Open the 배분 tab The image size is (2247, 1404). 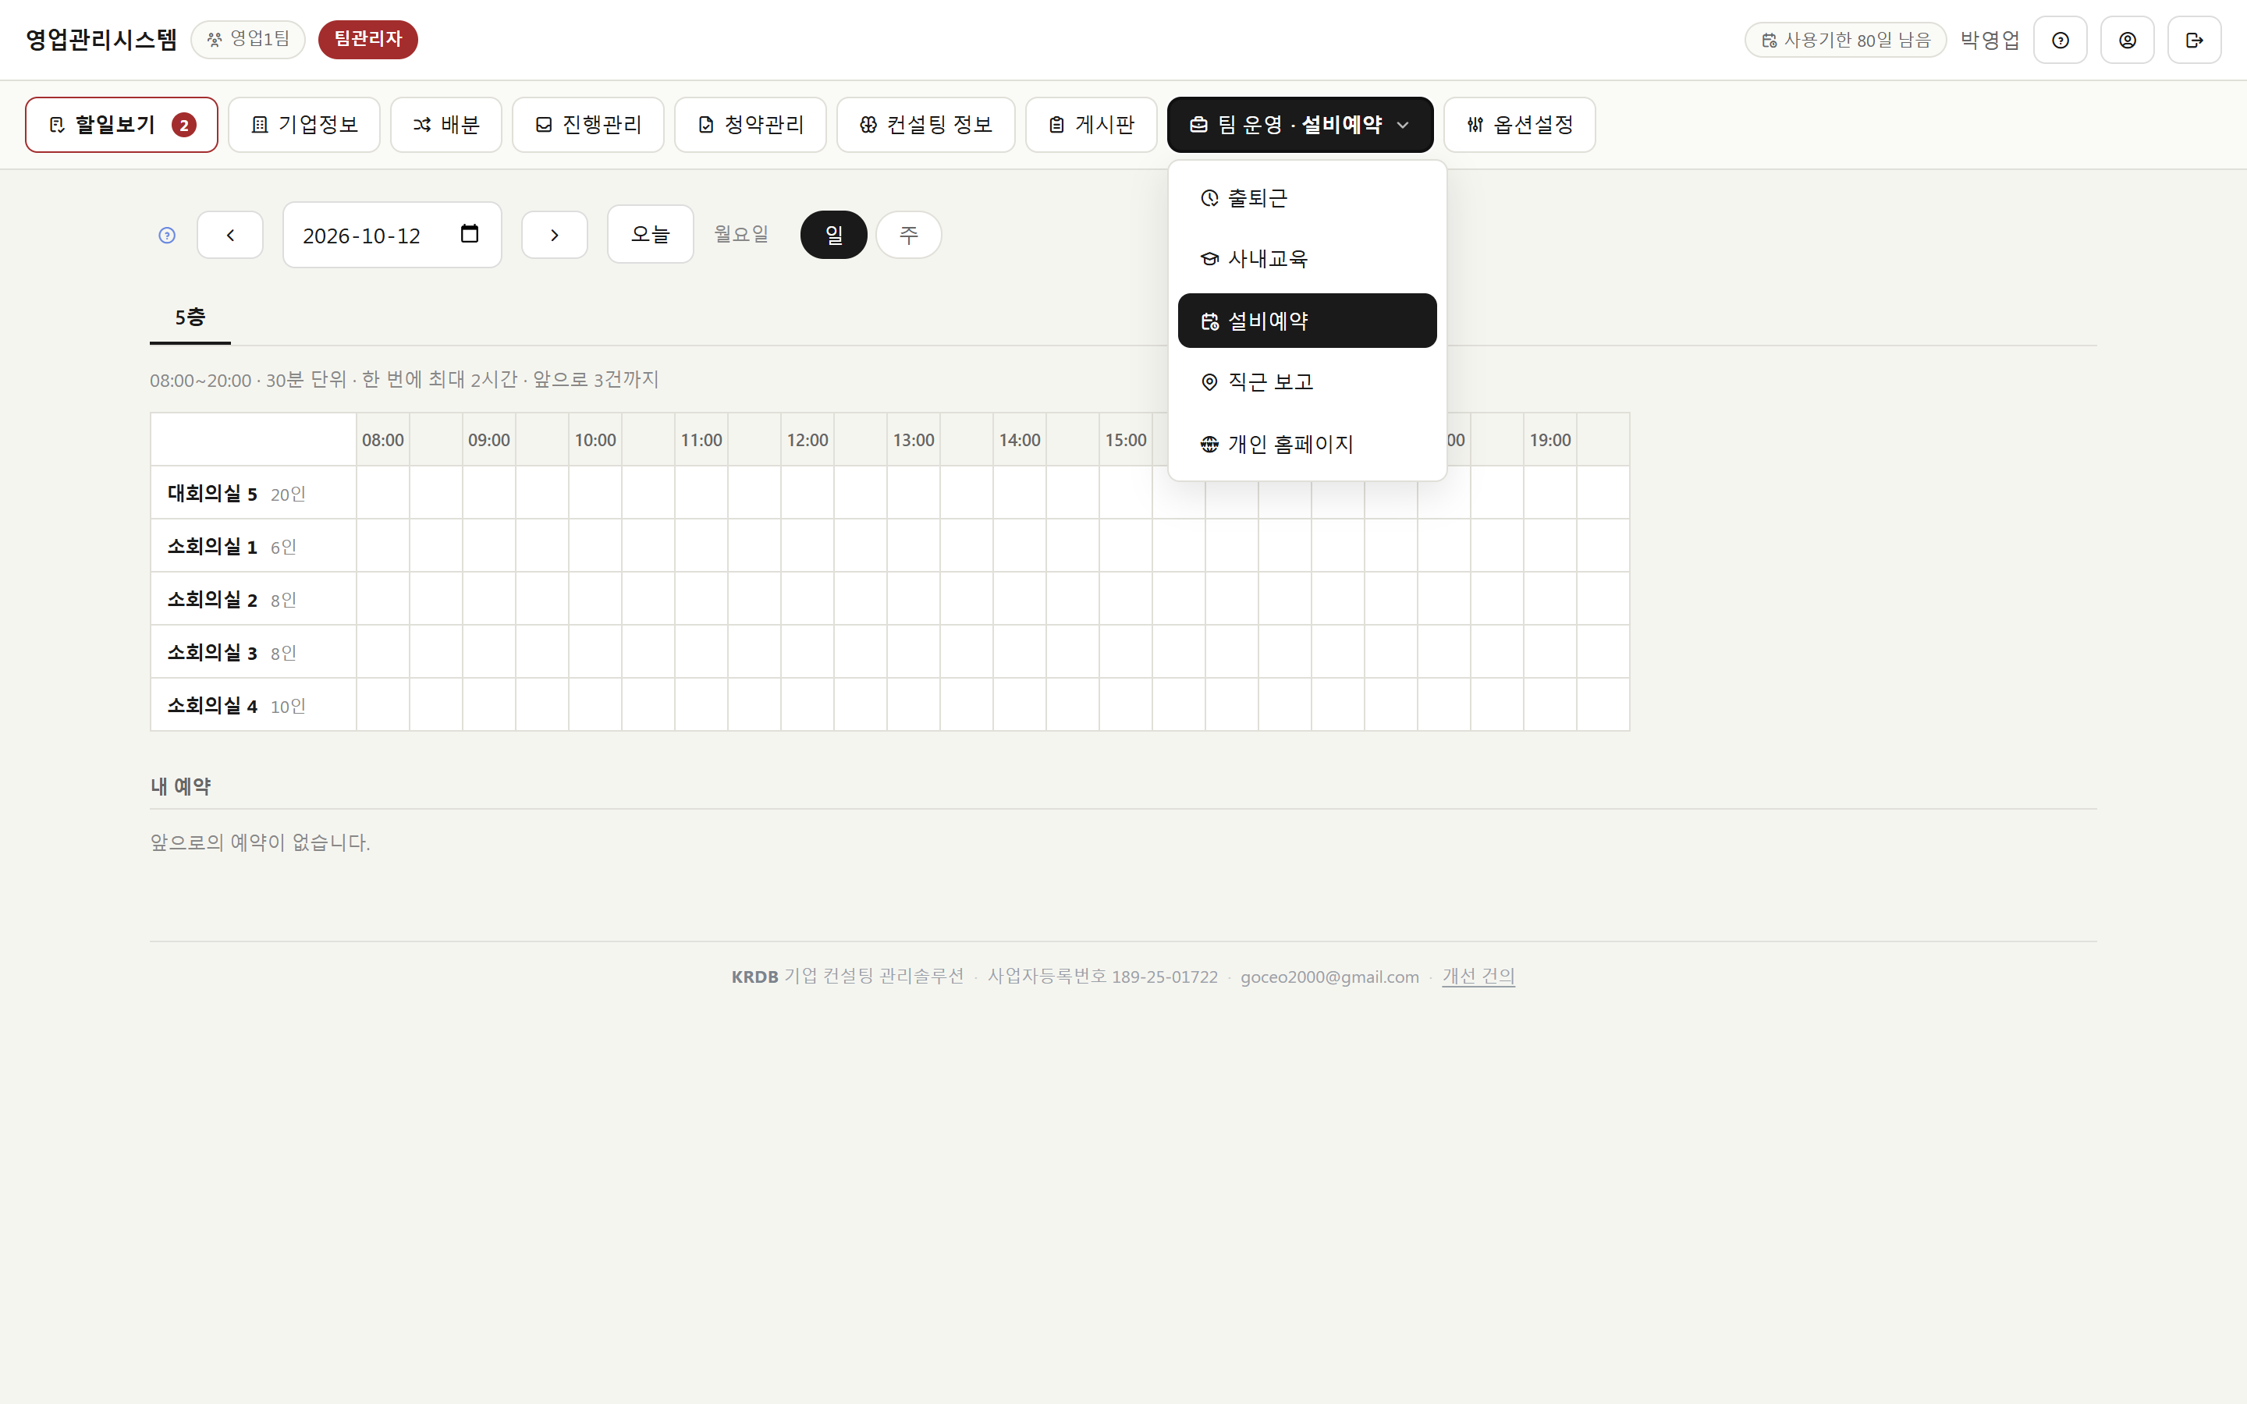point(445,125)
